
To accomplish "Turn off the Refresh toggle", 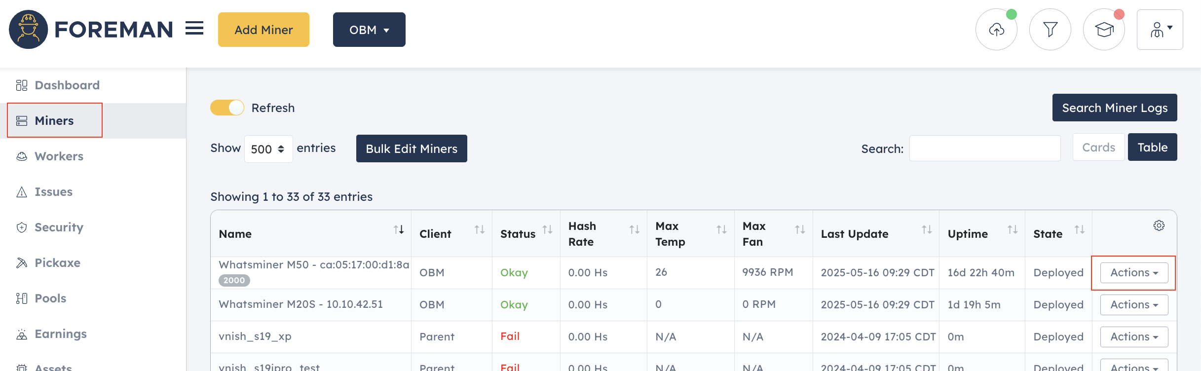I will (x=227, y=108).
